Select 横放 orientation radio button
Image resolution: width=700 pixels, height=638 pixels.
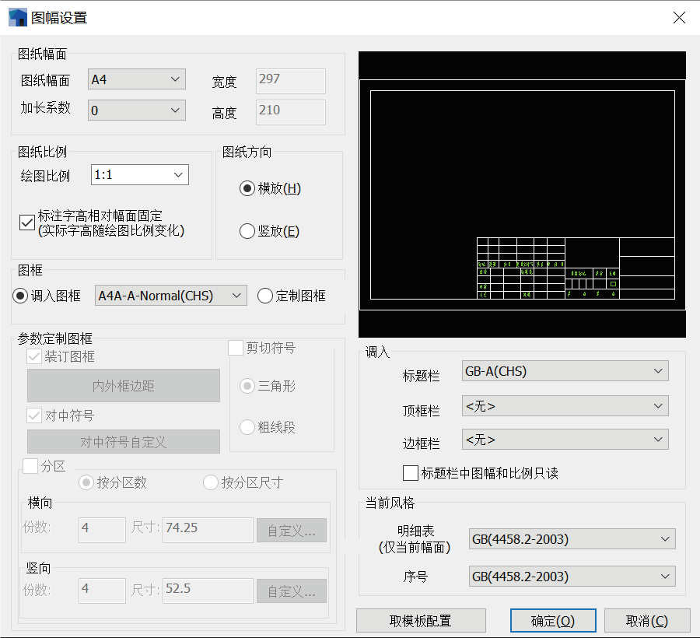point(247,188)
